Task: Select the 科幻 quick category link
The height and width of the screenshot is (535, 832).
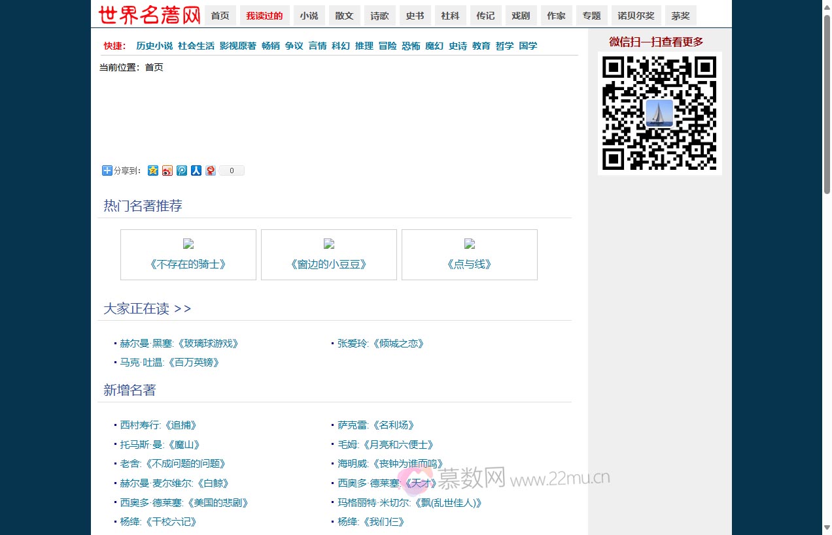Action: [x=341, y=46]
